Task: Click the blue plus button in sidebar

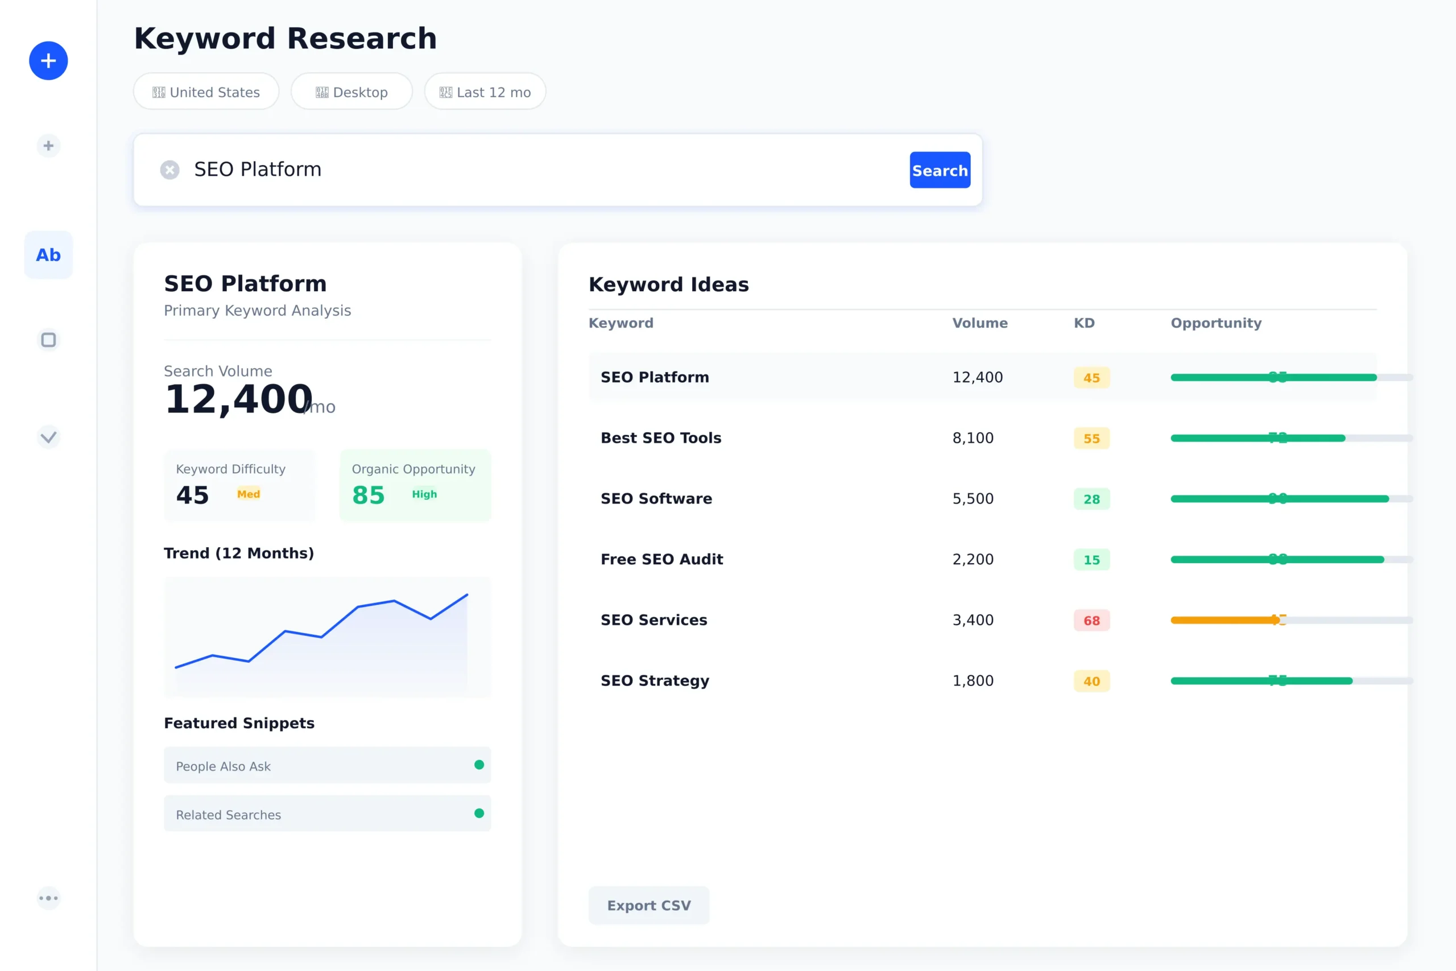Action: pyautogui.click(x=48, y=61)
